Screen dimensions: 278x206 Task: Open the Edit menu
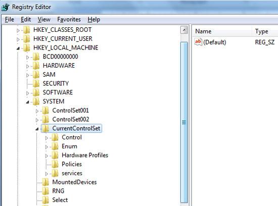click(26, 19)
